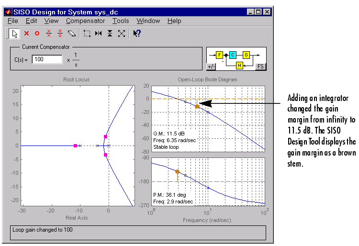
Task: Open the Help menu
Action: [174, 21]
